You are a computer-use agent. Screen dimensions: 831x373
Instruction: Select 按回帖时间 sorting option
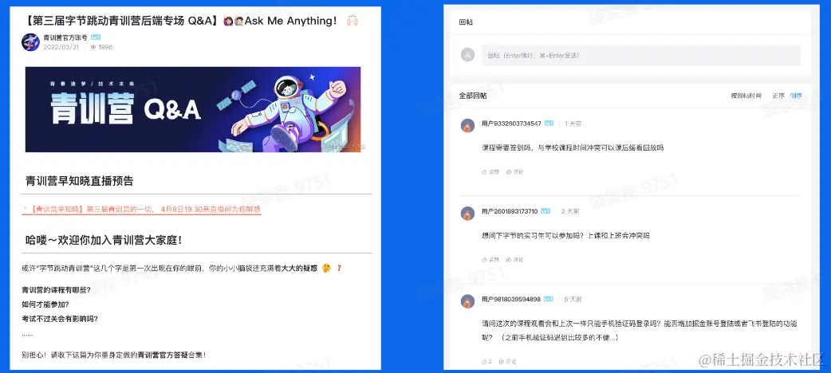tap(746, 96)
